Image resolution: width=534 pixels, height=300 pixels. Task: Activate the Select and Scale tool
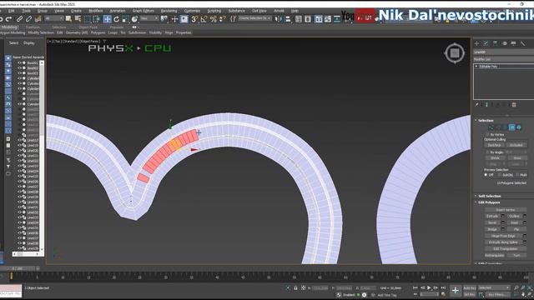pos(125,19)
